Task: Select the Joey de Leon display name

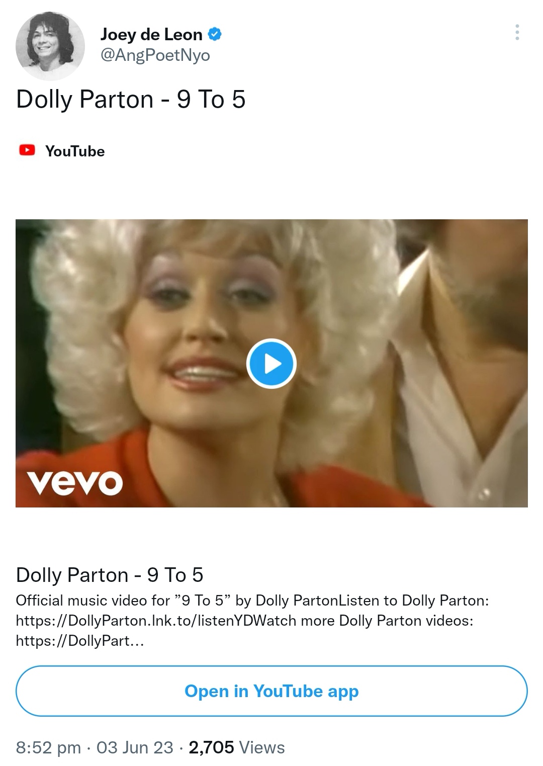Action: point(151,34)
